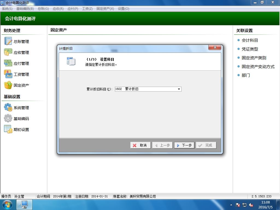Viewport: 280px width, 210px height.
Task: Click the 完成 button
Action: click(x=206, y=145)
